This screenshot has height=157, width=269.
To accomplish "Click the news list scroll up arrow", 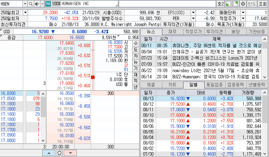I will pyautogui.click(x=265, y=39).
